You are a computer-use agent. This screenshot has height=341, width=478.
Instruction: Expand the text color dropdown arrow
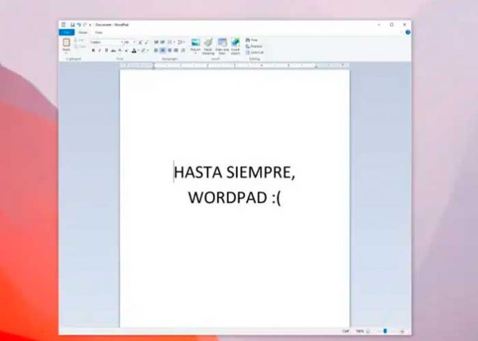coord(139,50)
